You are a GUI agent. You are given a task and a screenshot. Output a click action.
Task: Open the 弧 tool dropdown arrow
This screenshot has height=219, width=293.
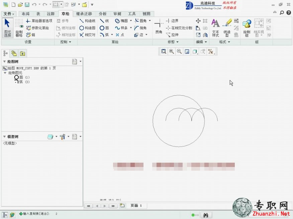(x=112, y=35)
